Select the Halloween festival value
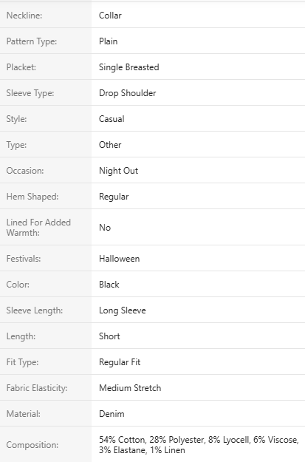The image size is (305, 462). (119, 259)
